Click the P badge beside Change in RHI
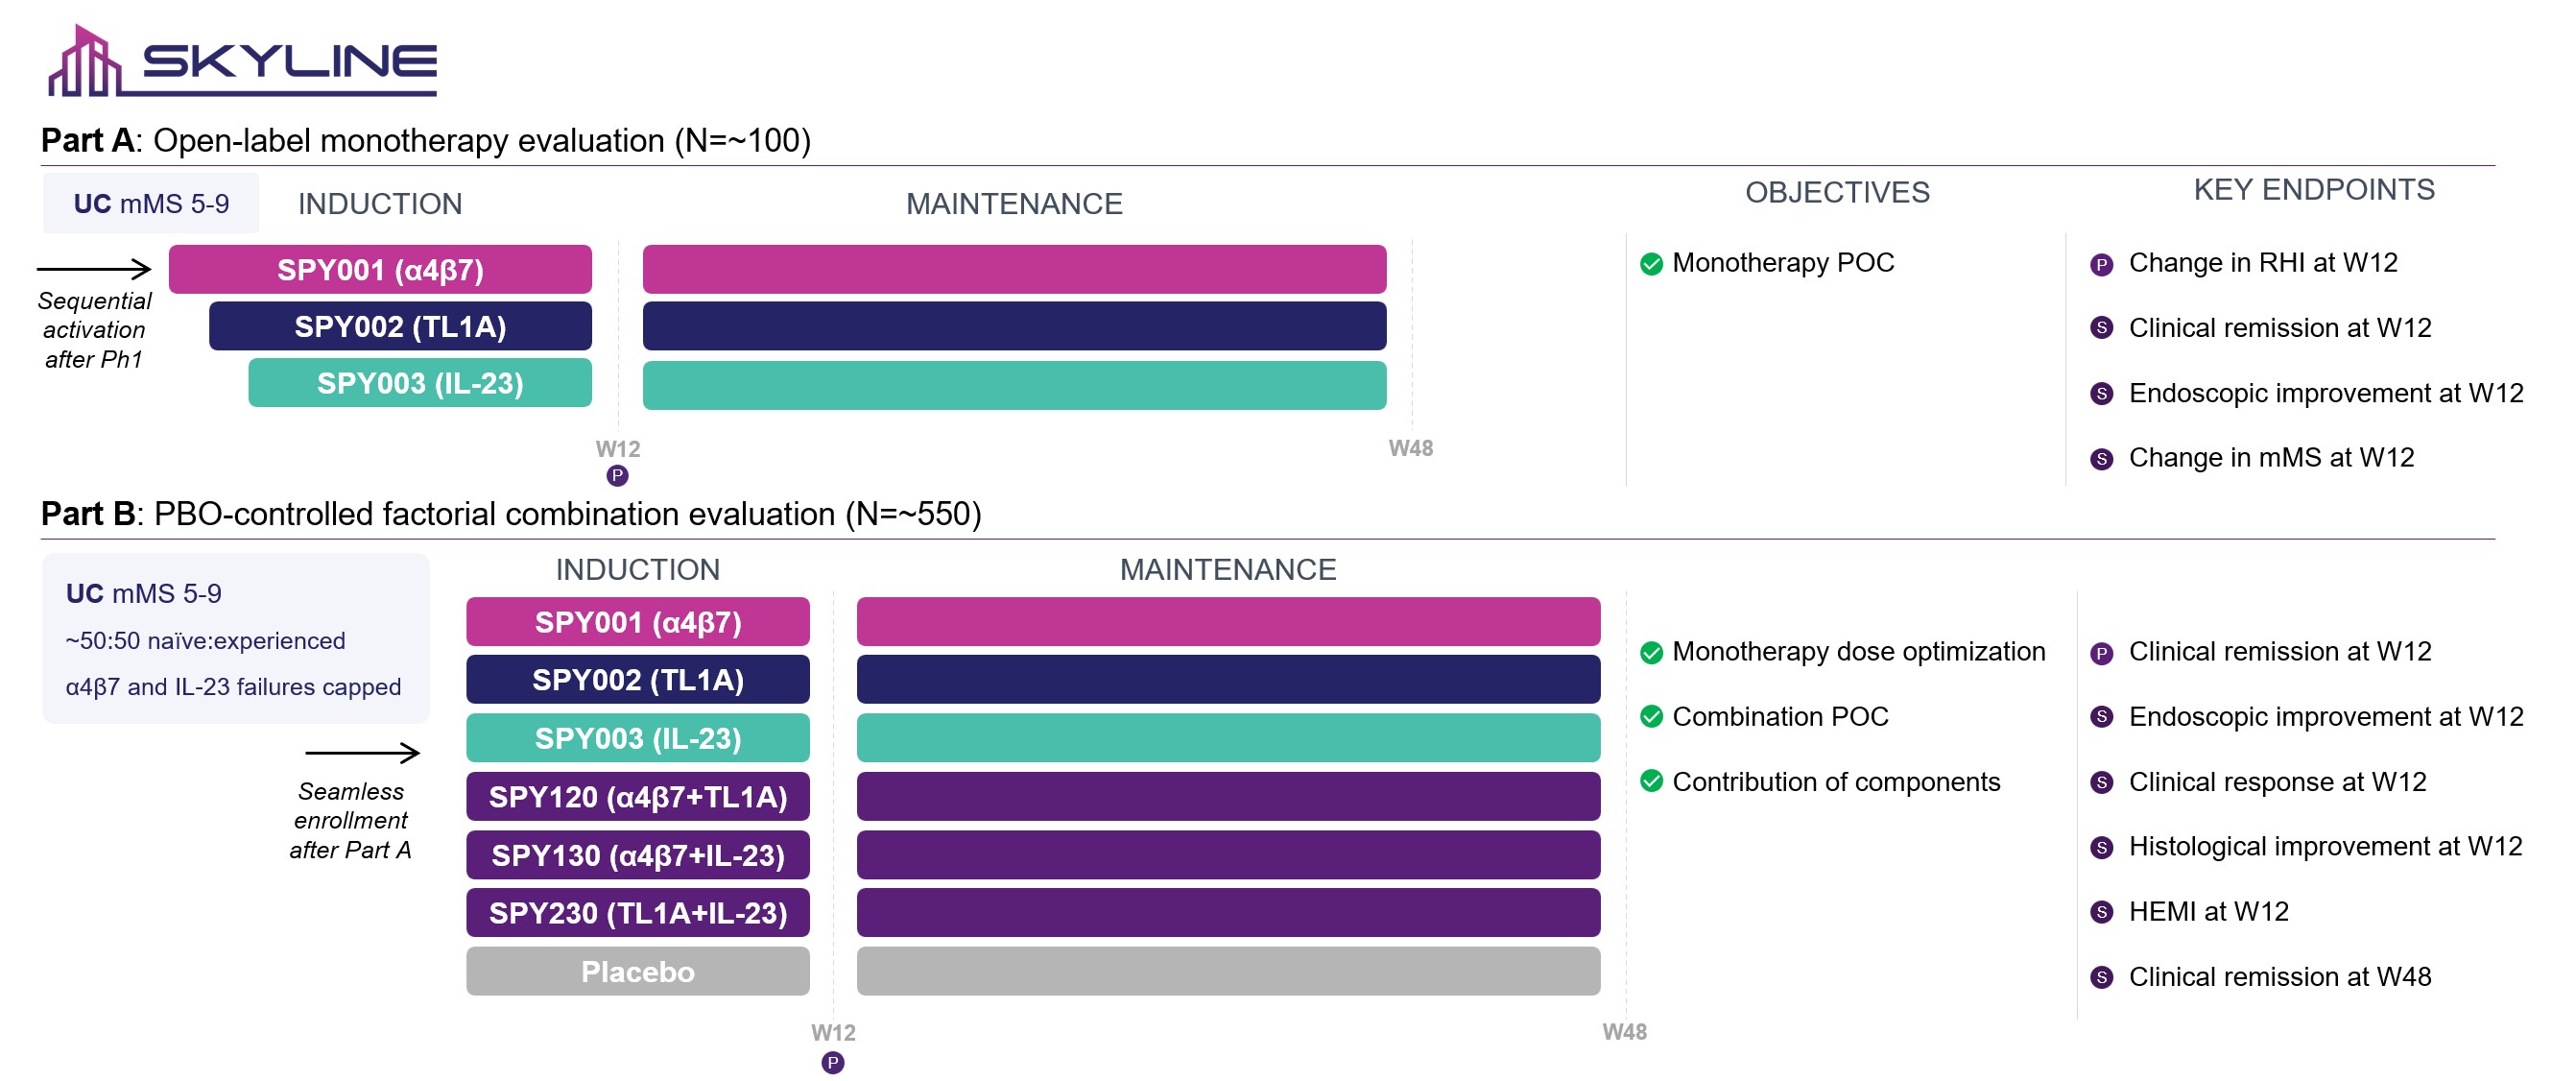Image resolution: width=2552 pixels, height=1081 pixels. (2101, 265)
